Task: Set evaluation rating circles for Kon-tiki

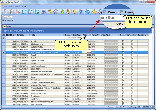Action: point(111,41)
